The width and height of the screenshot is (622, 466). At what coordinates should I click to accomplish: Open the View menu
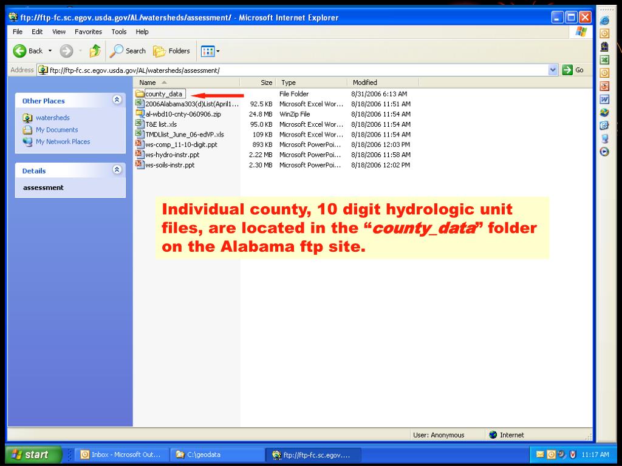[59, 32]
